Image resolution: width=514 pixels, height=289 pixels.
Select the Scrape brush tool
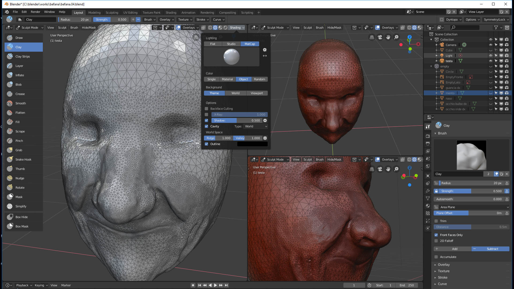click(24, 131)
